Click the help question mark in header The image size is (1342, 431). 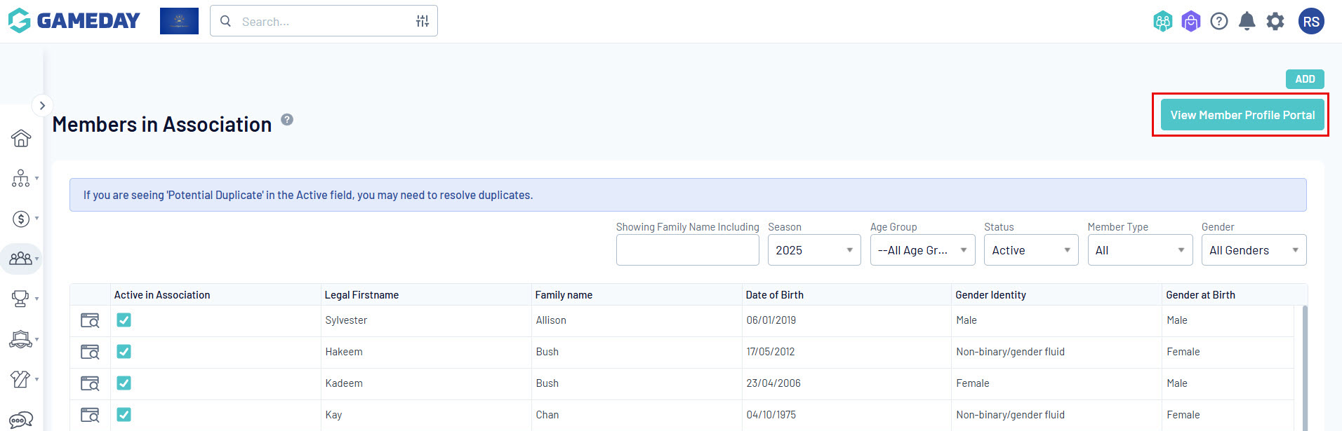tap(1219, 21)
